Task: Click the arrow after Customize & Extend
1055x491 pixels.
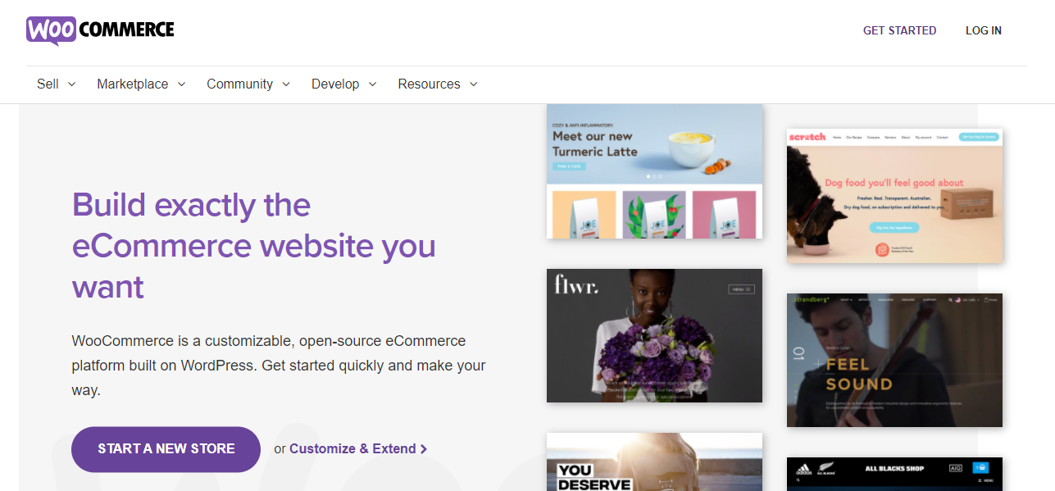Action: [x=424, y=449]
